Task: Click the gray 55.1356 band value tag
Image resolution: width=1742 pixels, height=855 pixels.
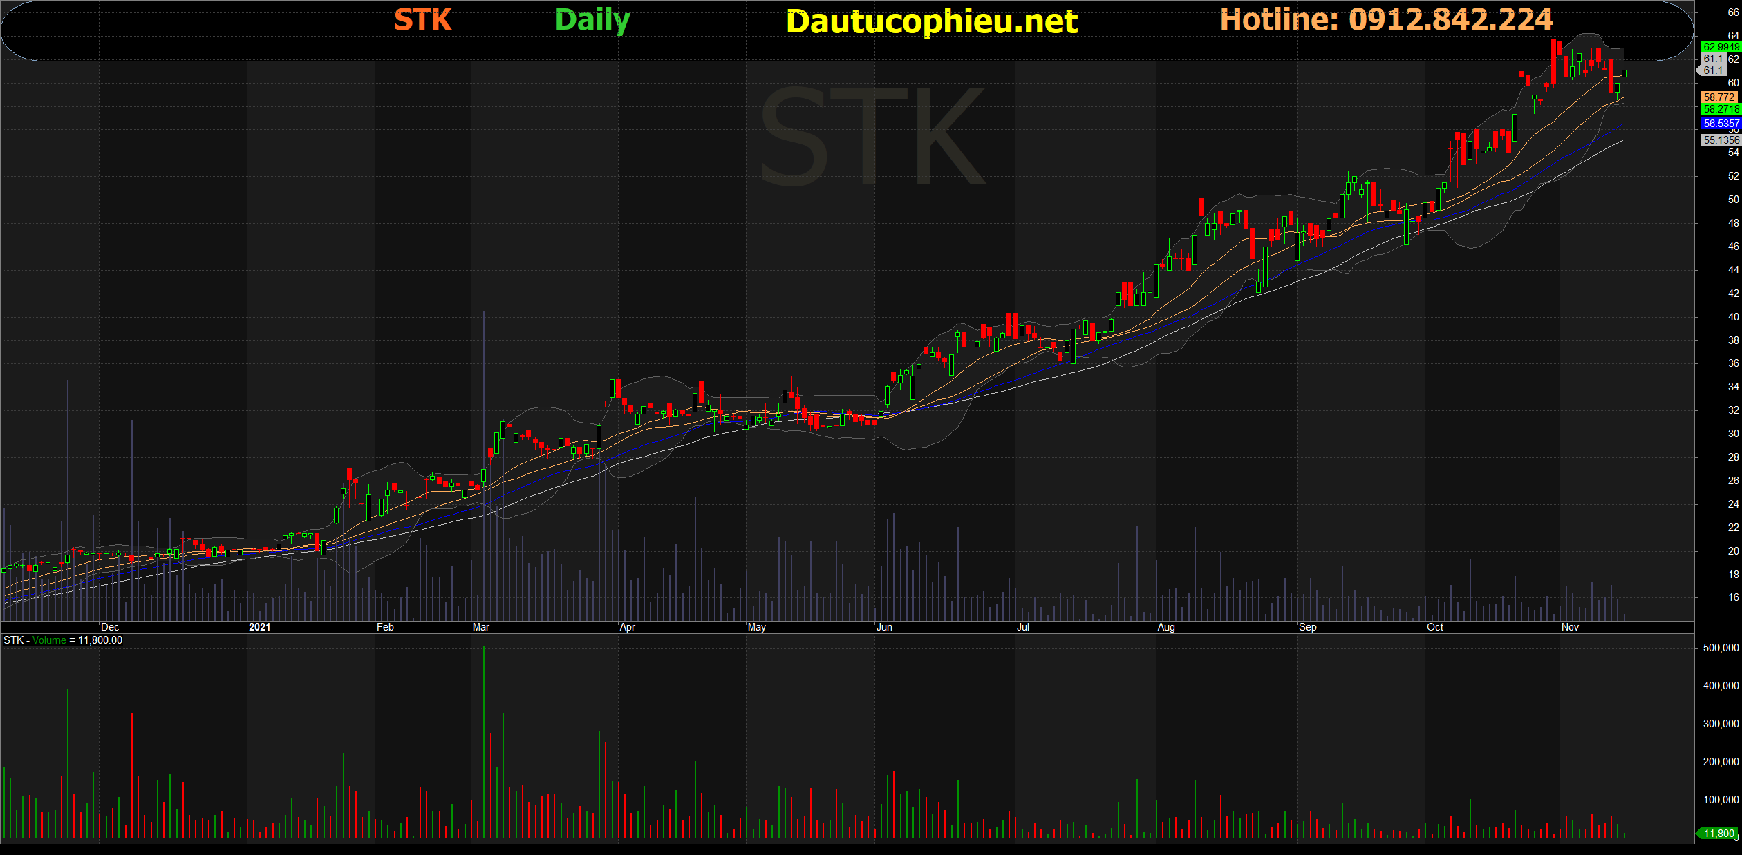Action: pyautogui.click(x=1720, y=140)
